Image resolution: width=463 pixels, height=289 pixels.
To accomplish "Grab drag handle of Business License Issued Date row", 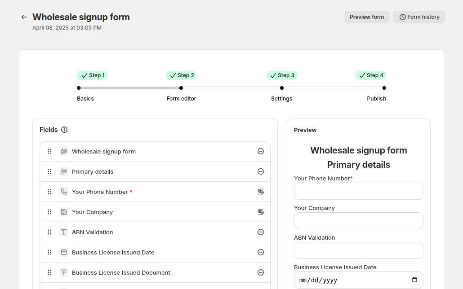I will pos(49,253).
